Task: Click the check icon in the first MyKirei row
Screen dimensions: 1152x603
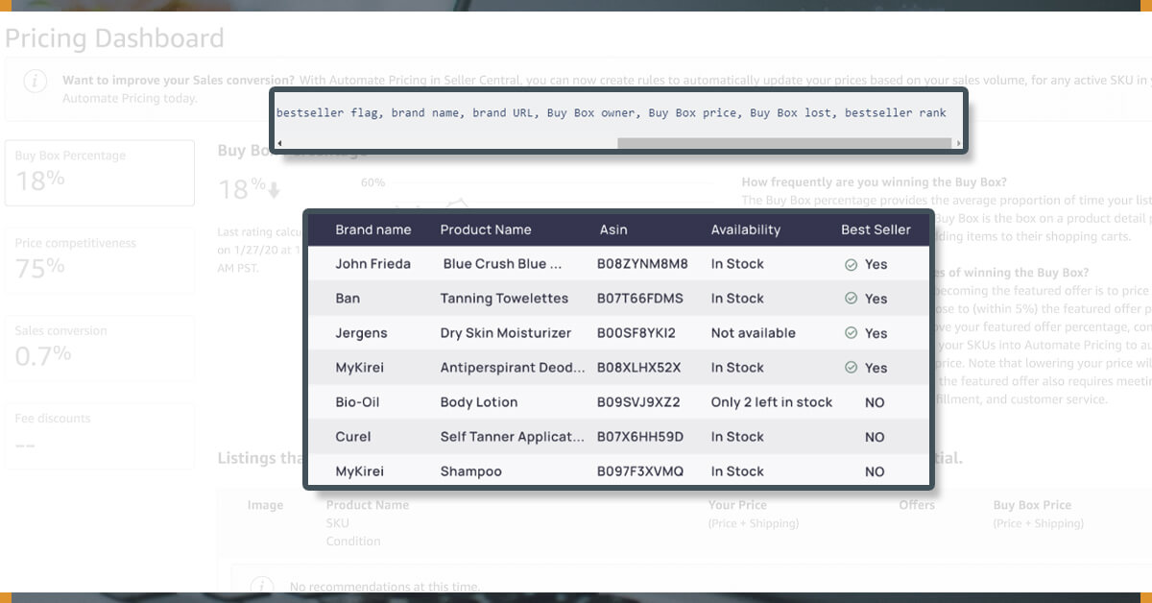Action: coord(851,368)
